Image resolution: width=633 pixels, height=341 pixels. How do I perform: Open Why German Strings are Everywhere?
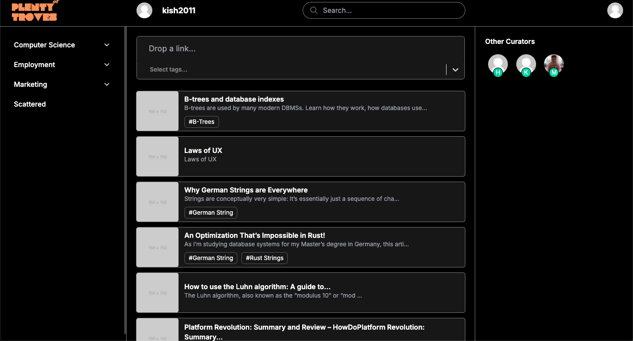click(246, 190)
